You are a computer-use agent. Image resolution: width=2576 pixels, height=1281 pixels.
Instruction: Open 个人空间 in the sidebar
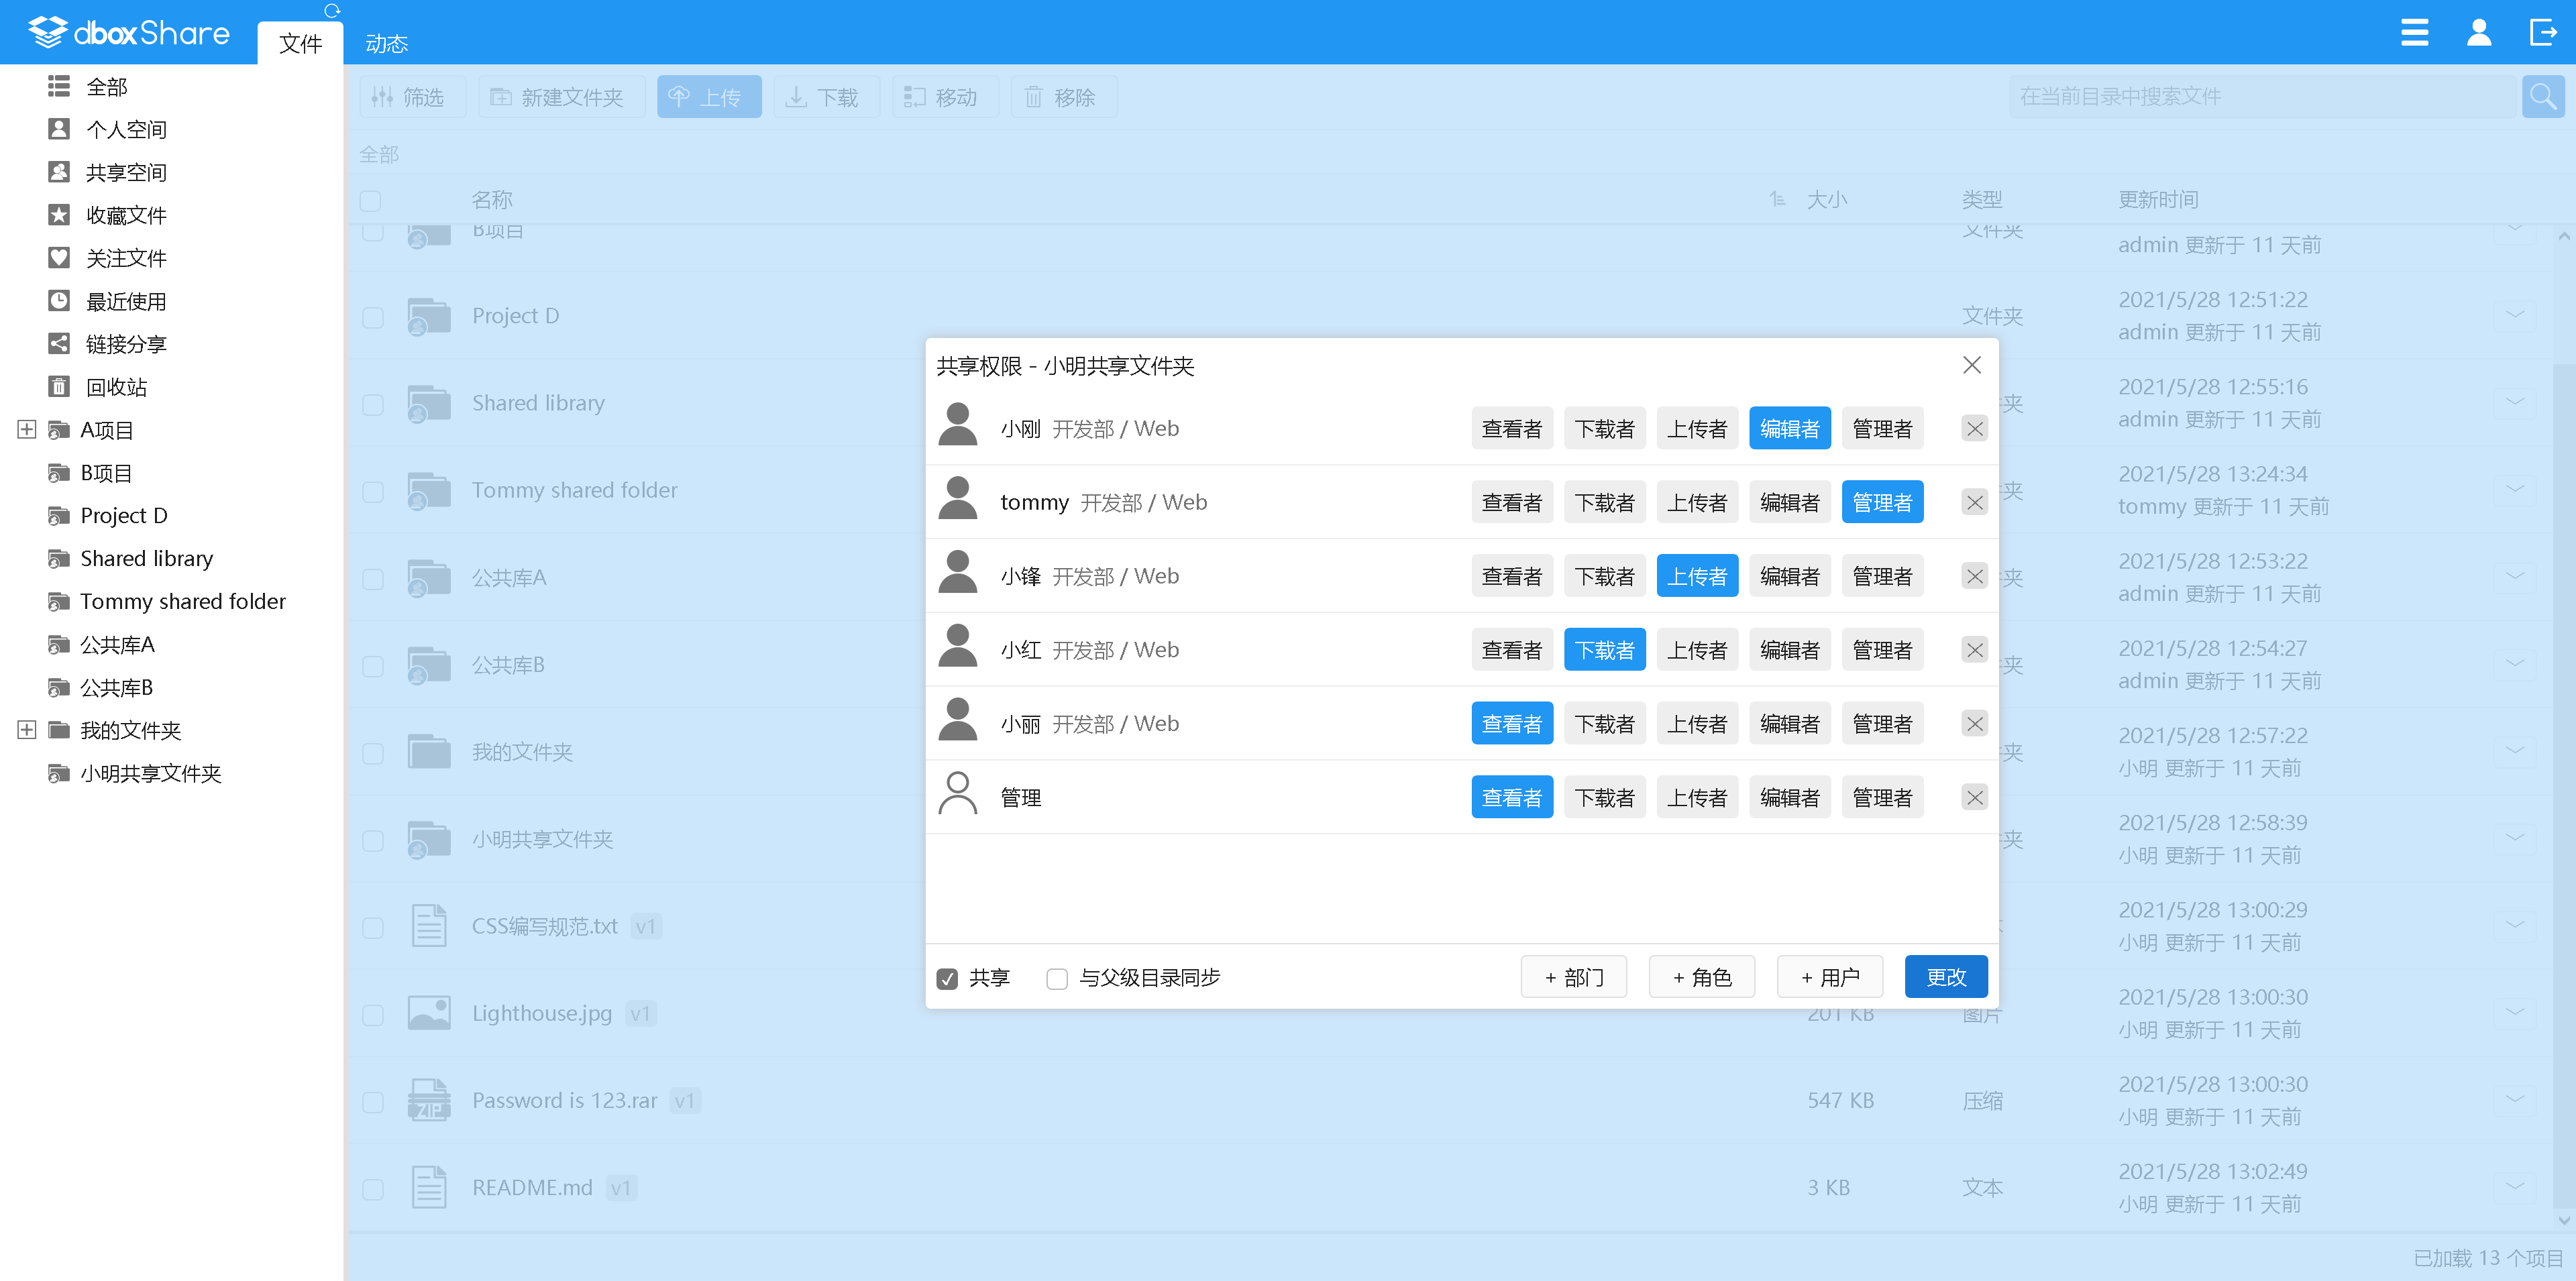click(x=107, y=129)
